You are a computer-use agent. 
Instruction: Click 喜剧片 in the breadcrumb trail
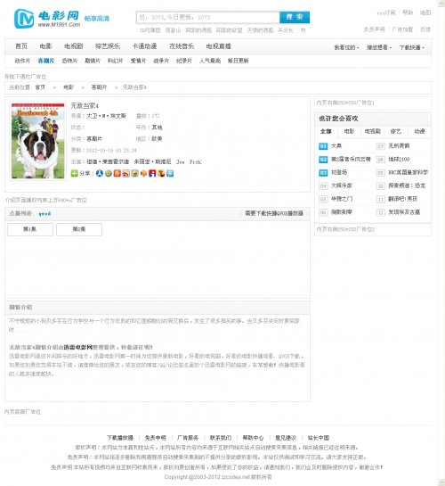(x=99, y=87)
